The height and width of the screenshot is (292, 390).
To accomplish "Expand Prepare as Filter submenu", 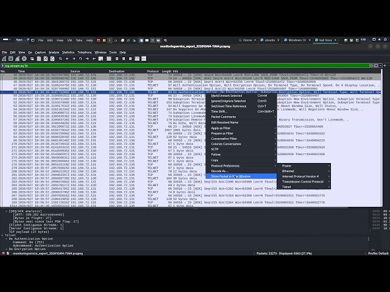I will [x=241, y=133].
